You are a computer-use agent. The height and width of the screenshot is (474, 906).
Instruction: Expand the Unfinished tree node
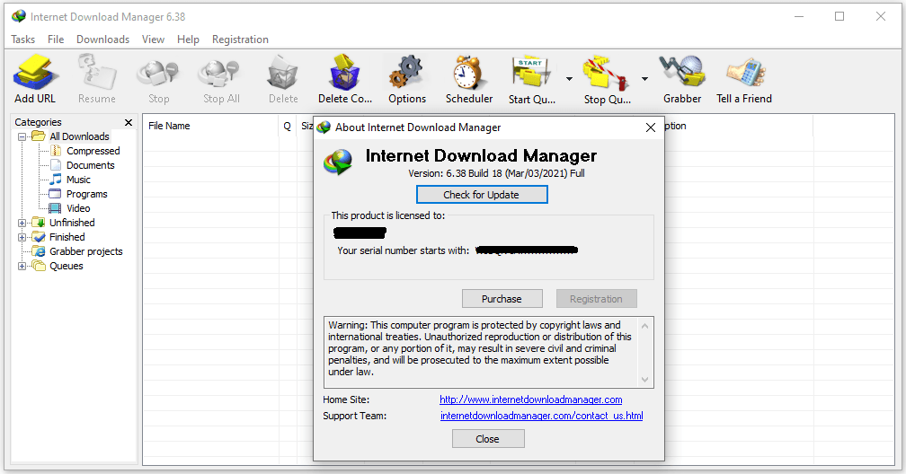[x=22, y=223]
